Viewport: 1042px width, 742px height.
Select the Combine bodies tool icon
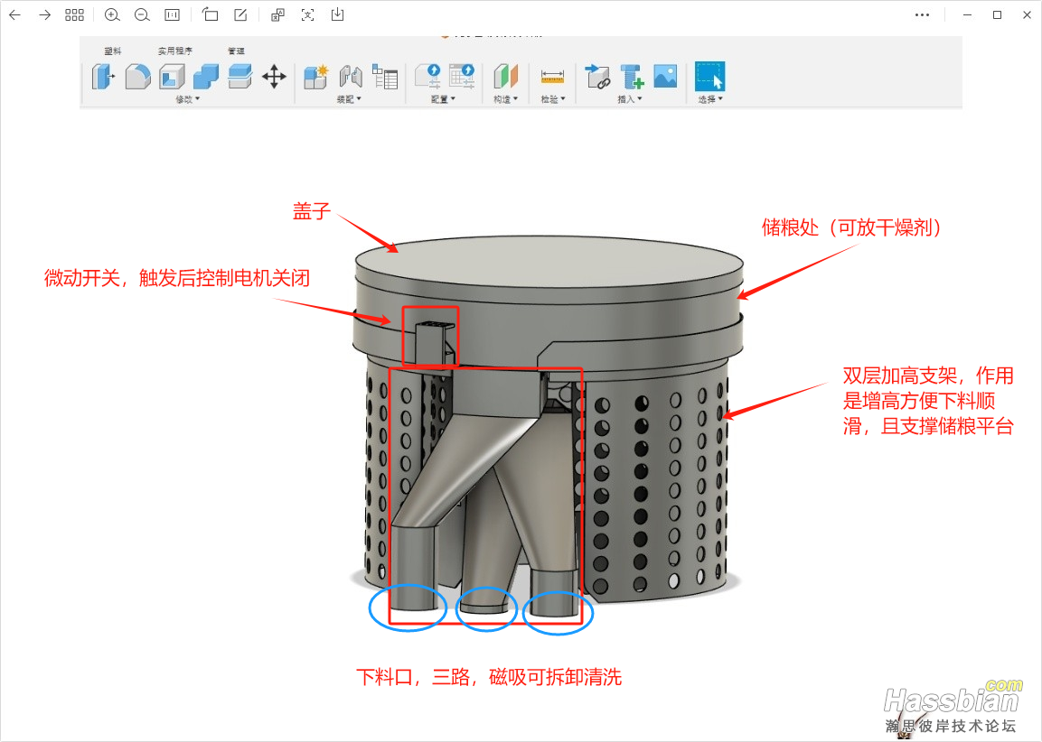point(206,77)
